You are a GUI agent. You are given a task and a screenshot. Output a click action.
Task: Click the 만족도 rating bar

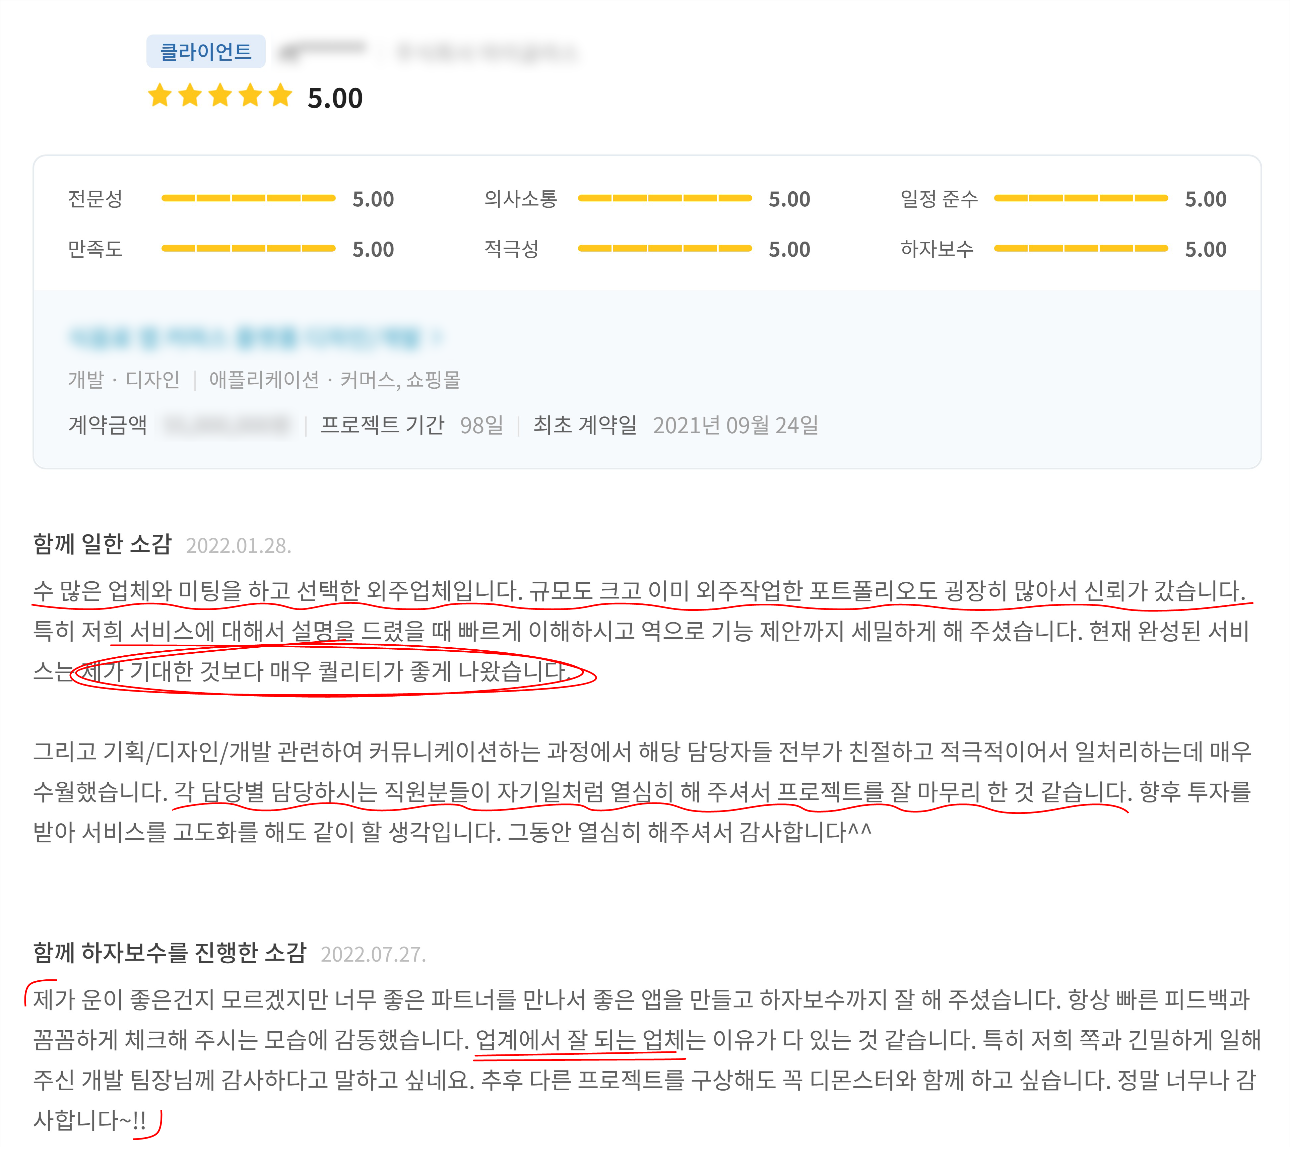pos(248,248)
